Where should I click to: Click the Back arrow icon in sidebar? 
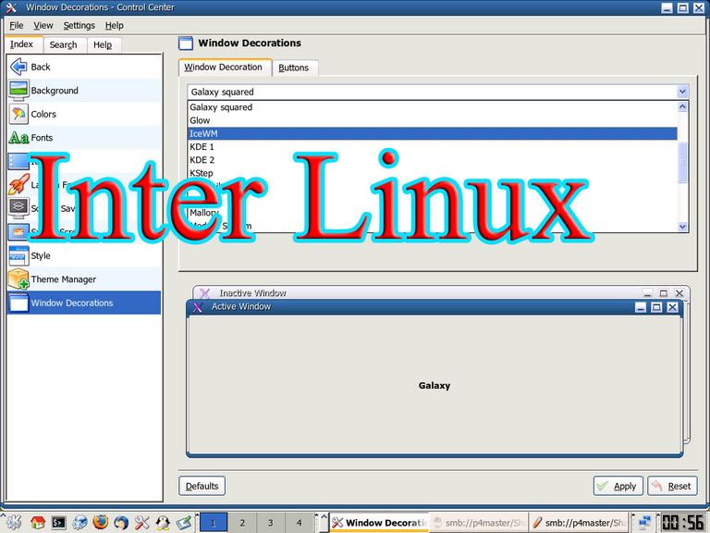click(x=18, y=67)
